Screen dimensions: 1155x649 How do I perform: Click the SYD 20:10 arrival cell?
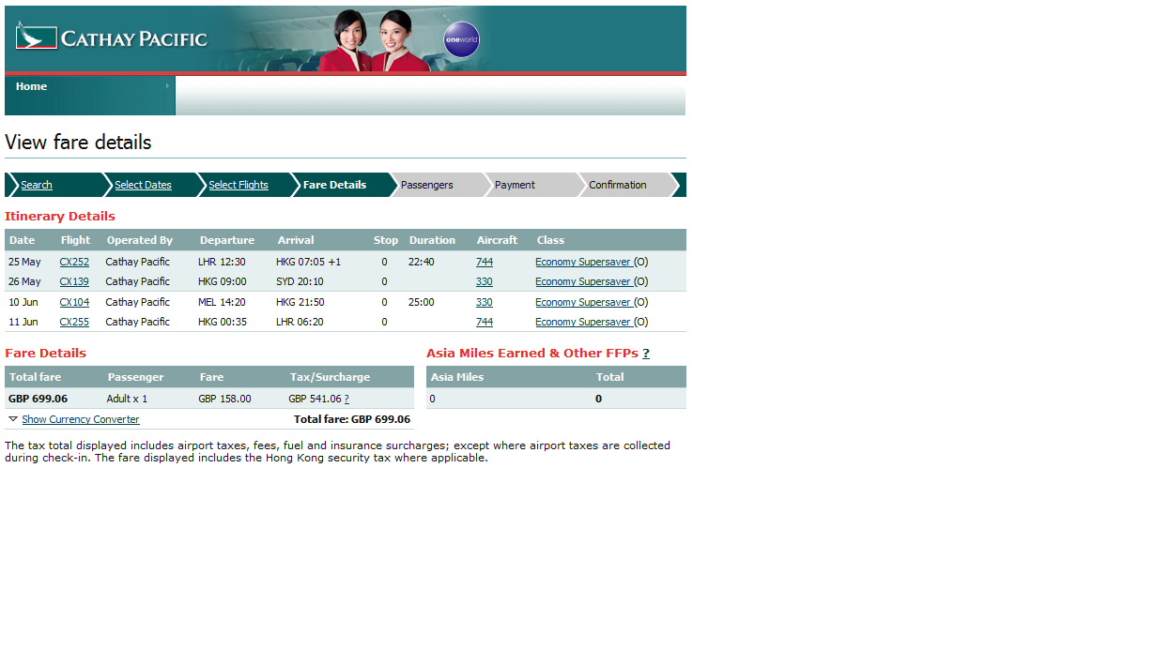300,281
